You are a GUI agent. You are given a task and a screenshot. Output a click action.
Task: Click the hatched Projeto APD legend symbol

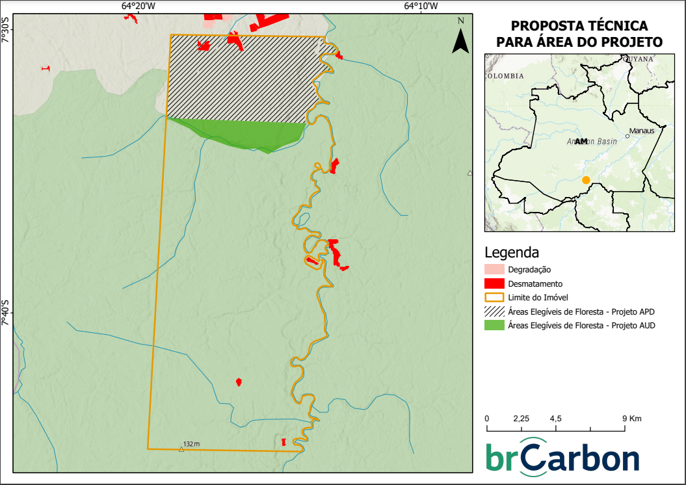tap(494, 311)
